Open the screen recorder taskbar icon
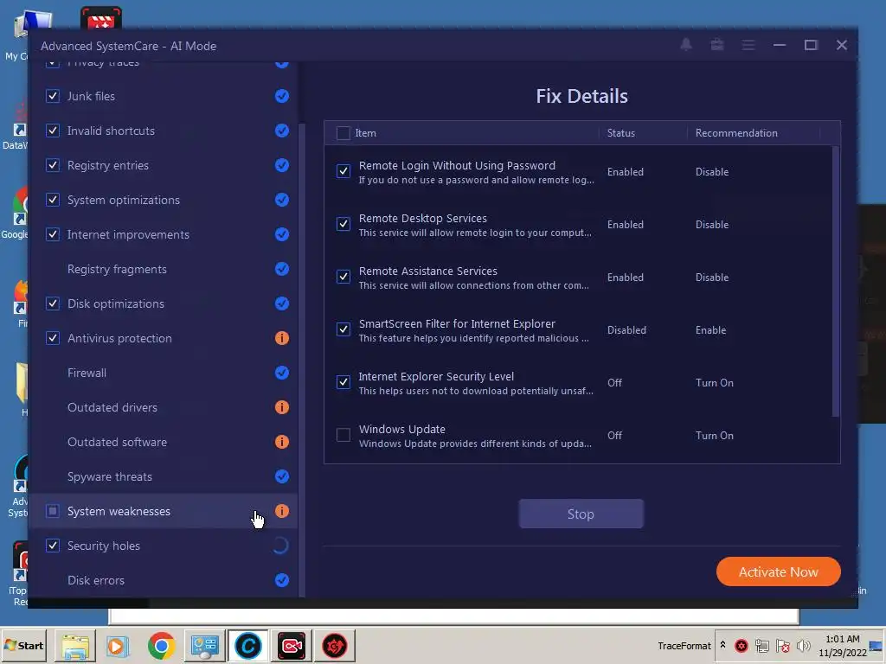 pyautogui.click(x=292, y=645)
